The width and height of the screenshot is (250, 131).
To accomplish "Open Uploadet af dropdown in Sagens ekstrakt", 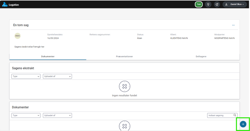I will (57, 76).
